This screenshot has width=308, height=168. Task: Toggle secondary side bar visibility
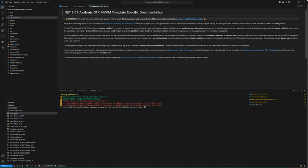point(286,2)
